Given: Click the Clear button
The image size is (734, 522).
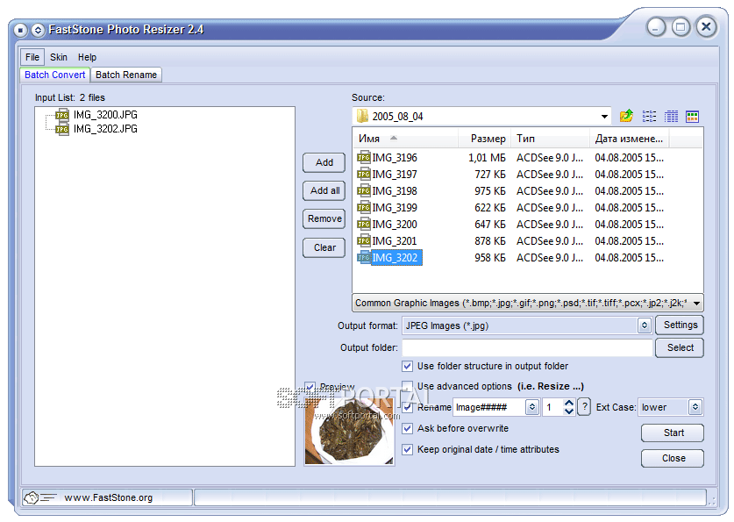Looking at the screenshot, I should (324, 247).
